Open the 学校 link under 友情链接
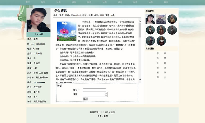 (x=161, y=53)
